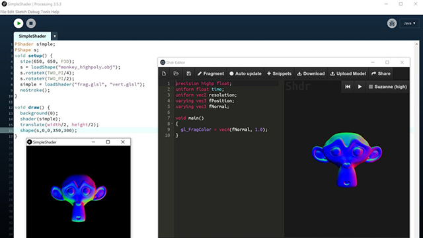Select the SimpleShader tab
The width and height of the screenshot is (423, 238).
point(32,36)
